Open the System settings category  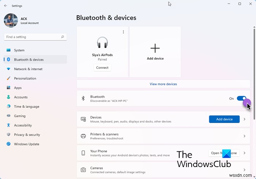35,50
